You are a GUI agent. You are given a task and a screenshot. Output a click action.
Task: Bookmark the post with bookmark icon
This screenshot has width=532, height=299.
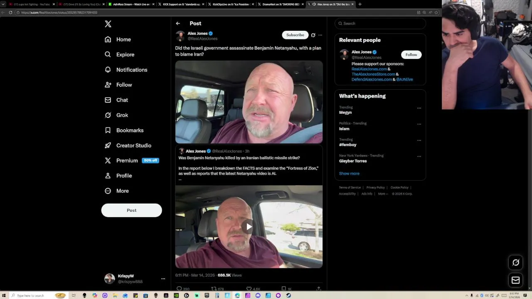pyautogui.click(x=283, y=289)
